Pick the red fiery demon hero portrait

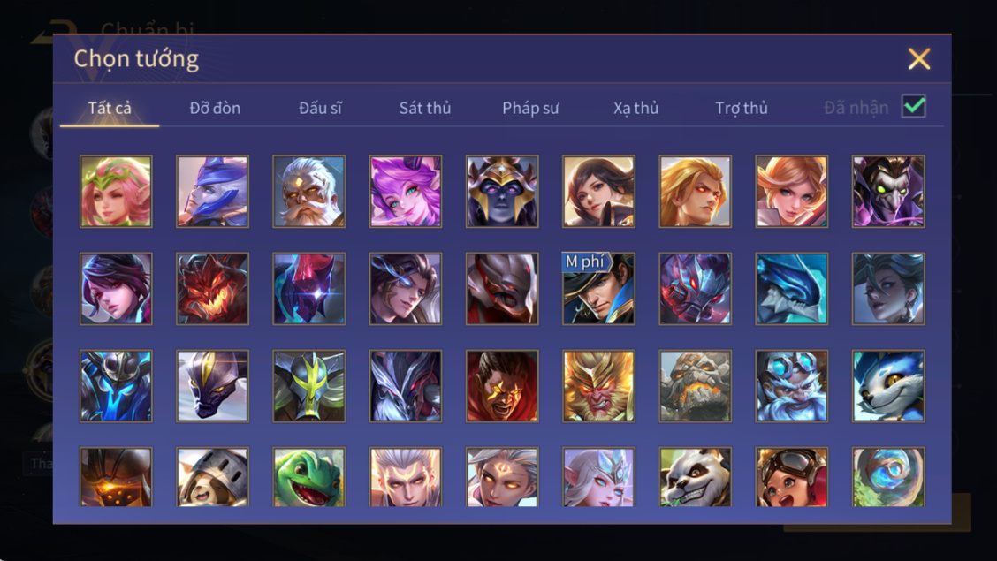212,288
